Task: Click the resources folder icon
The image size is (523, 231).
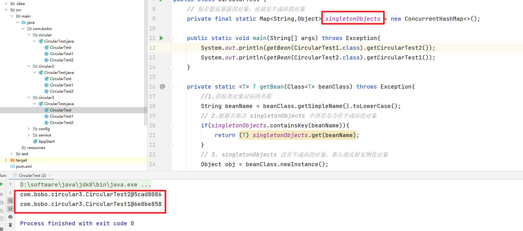Action: [24, 148]
